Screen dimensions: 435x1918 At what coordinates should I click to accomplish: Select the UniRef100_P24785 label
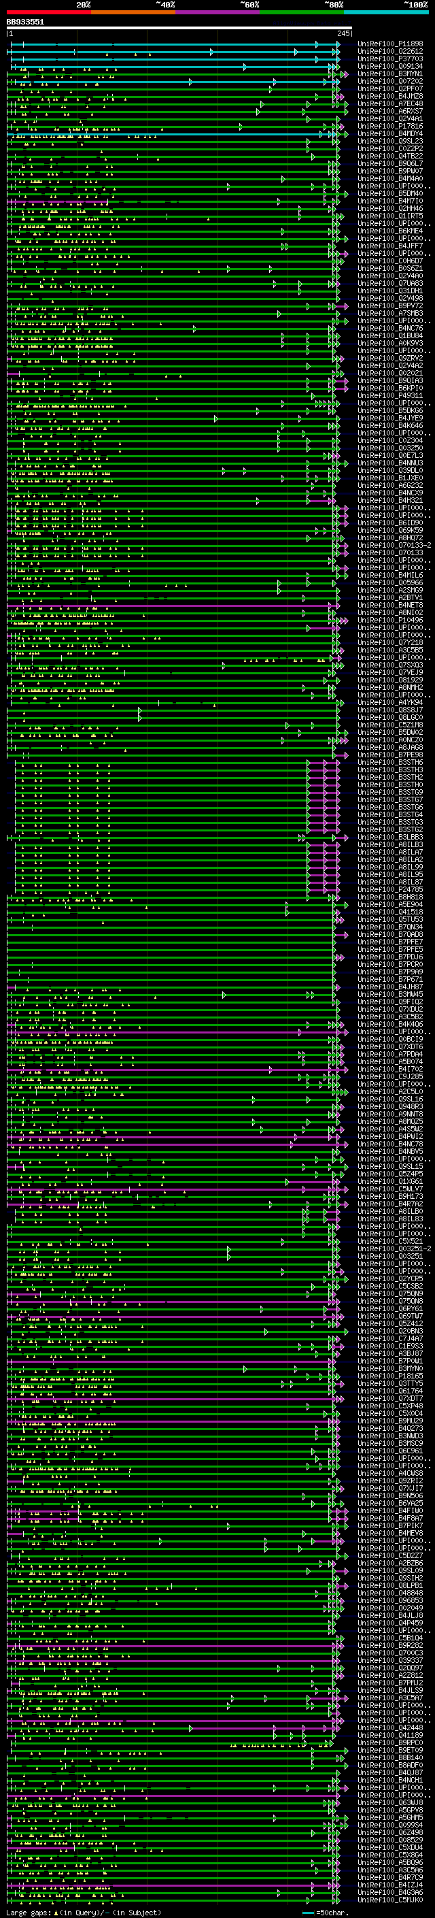click(390, 890)
